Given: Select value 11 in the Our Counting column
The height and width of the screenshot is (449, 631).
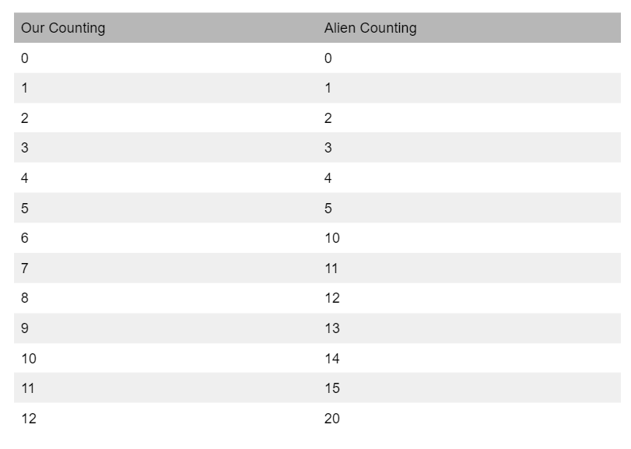Looking at the screenshot, I should click(x=28, y=388).
